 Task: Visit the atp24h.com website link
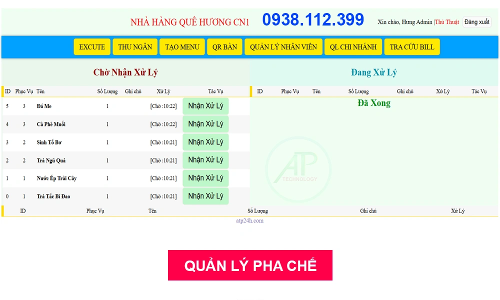249,221
